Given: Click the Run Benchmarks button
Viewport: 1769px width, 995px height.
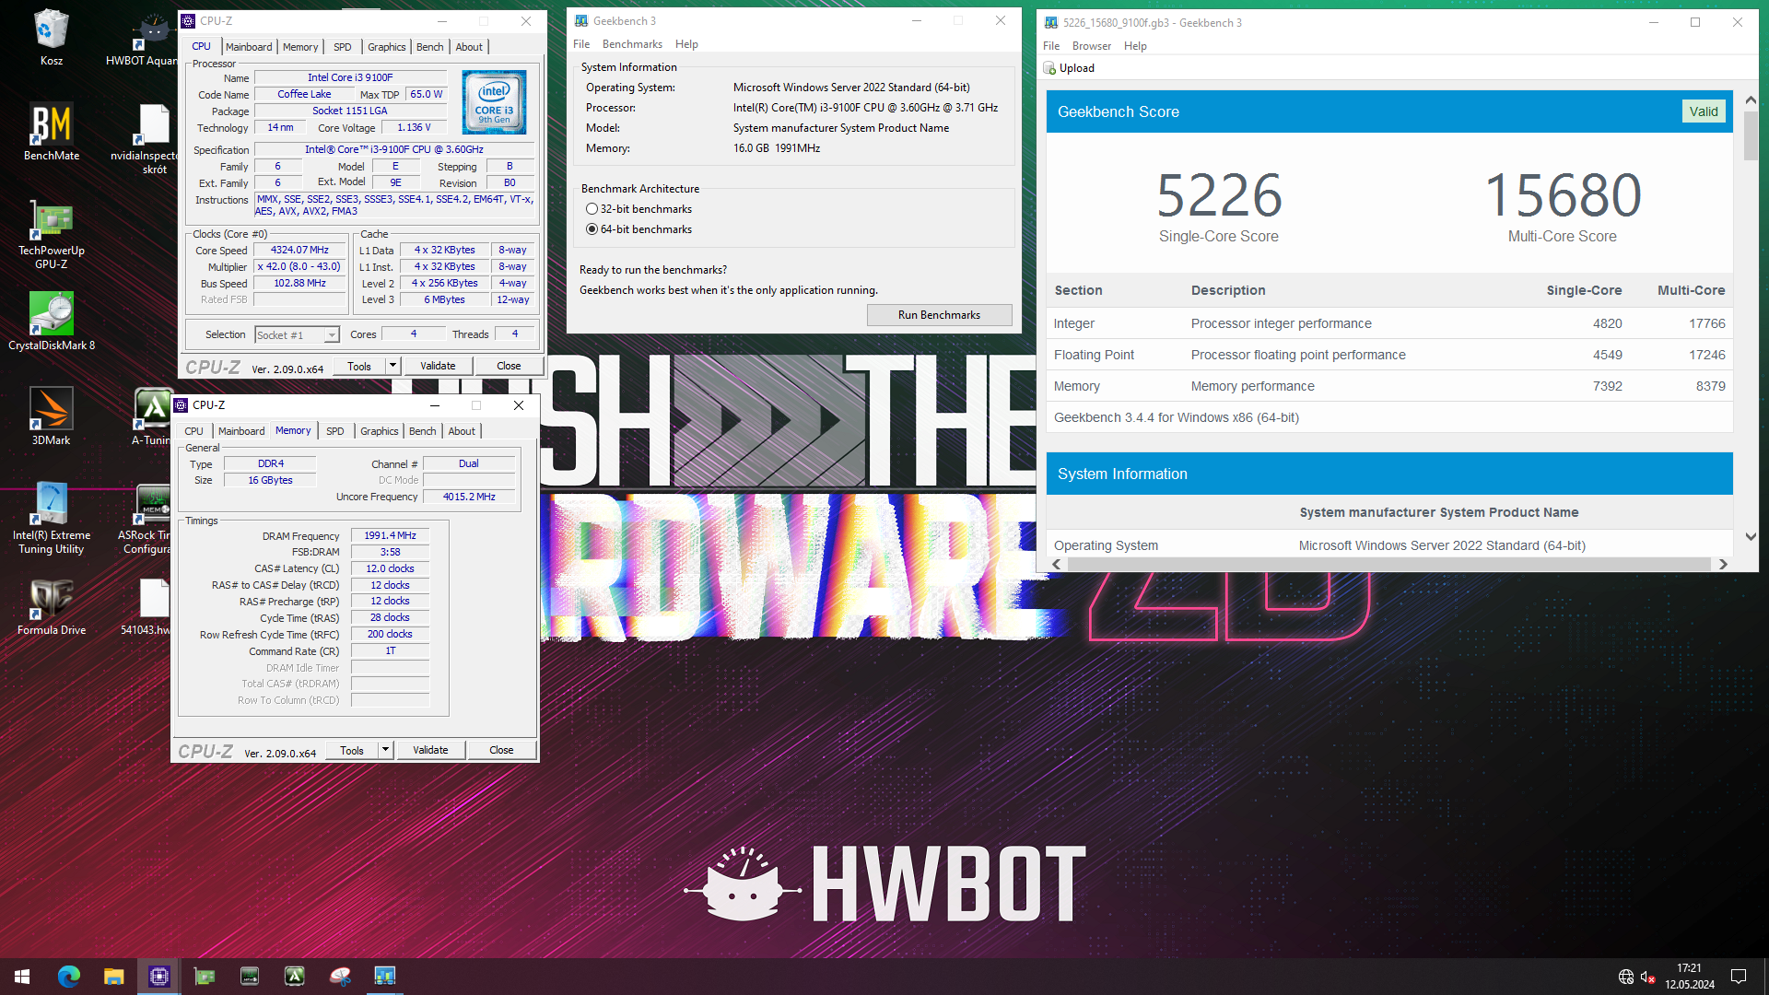Looking at the screenshot, I should (x=939, y=315).
